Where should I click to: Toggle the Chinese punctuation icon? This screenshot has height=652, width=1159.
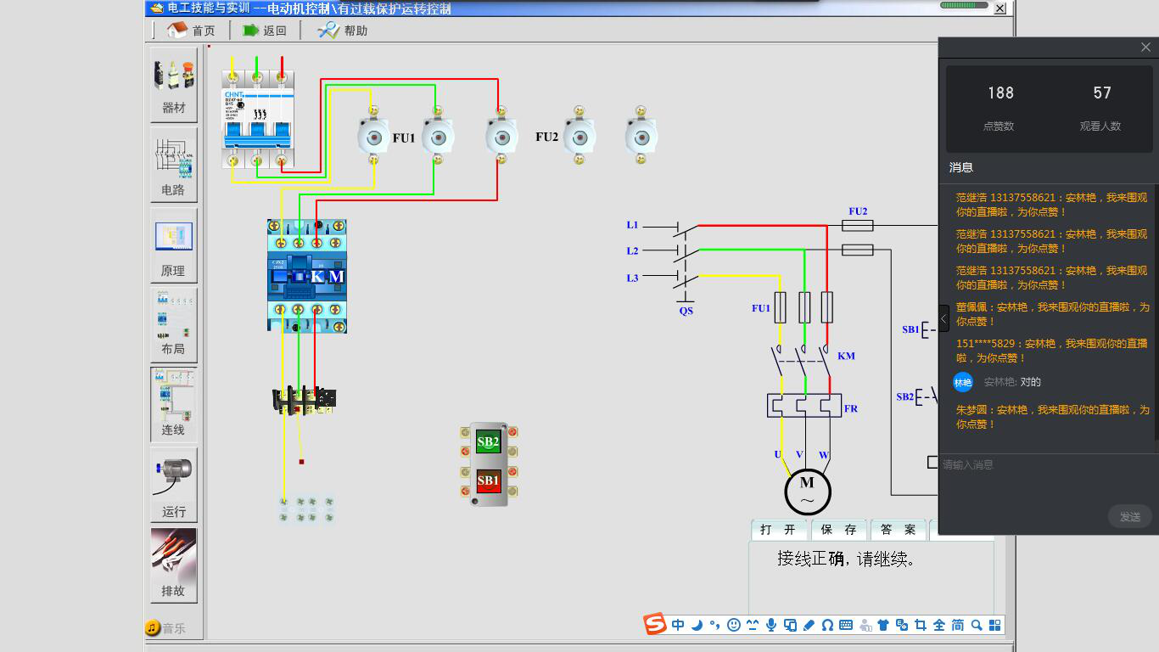coord(715,625)
